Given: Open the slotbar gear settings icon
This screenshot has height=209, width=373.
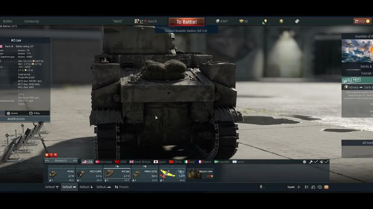Looking at the screenshot, I should (305, 162).
